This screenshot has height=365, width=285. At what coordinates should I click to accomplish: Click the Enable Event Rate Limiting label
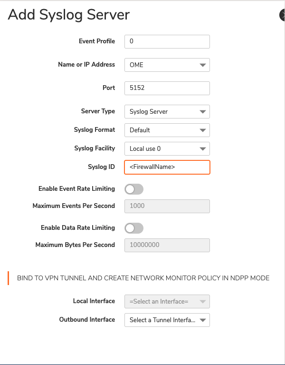(76, 189)
